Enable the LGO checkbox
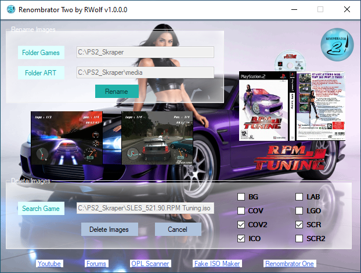Viewport: 361px width, 273px height. click(x=299, y=210)
